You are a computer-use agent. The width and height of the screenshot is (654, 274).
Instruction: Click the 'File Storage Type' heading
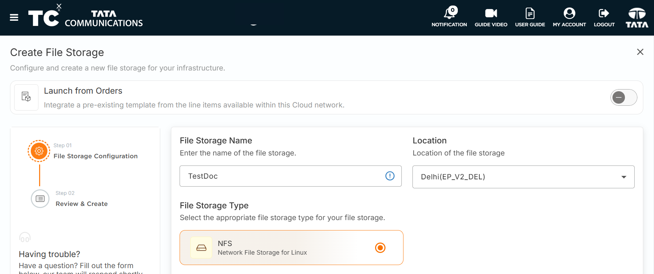pyautogui.click(x=214, y=206)
